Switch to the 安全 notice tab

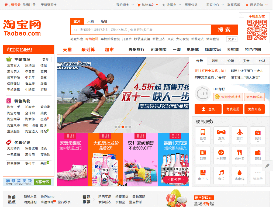coord(246,61)
